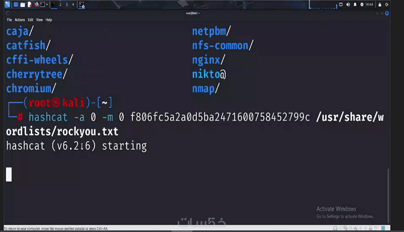The image size is (404, 232).
Task: Click the VM status bar hard disk icon
Action: (x=335, y=228)
